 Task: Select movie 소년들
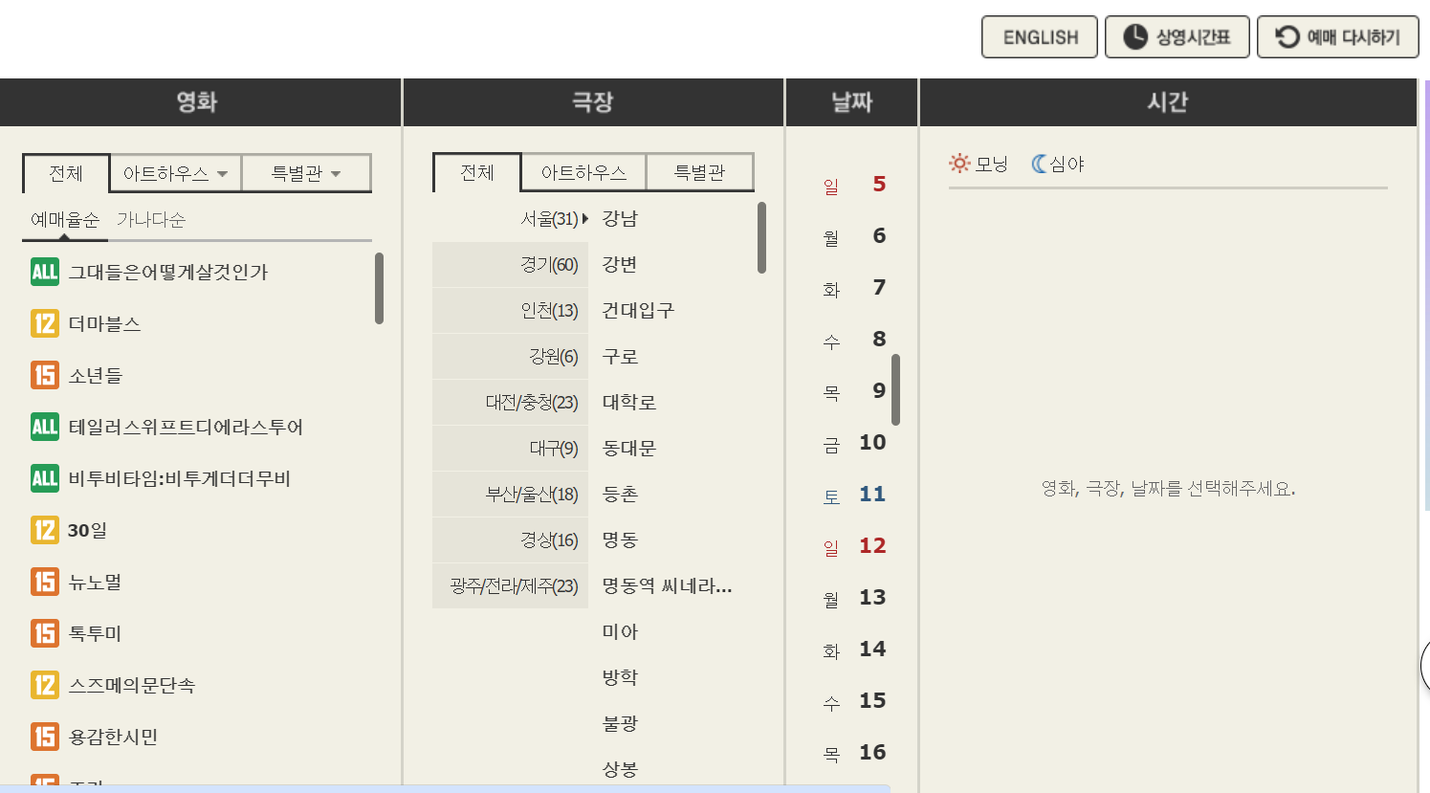[96, 375]
